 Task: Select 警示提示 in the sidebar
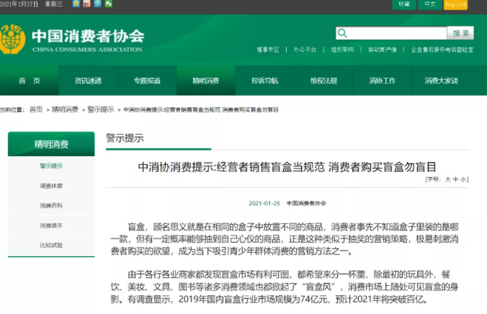pyautogui.click(x=51, y=166)
